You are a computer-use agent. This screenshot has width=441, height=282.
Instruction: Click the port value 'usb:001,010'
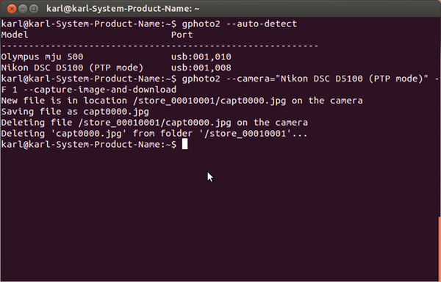tap(201, 57)
